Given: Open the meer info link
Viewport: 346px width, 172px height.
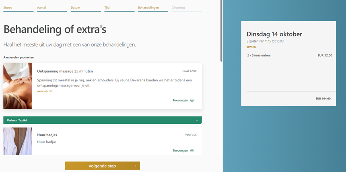Looking at the screenshot, I should (43, 91).
